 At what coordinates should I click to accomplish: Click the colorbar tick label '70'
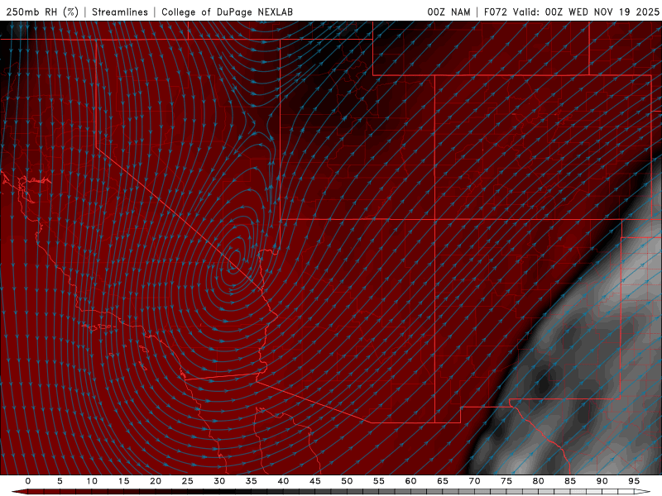(474, 481)
